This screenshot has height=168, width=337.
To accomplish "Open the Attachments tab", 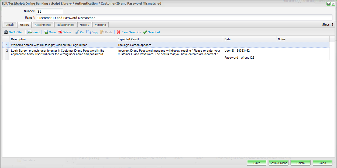I will pyautogui.click(x=43, y=25).
